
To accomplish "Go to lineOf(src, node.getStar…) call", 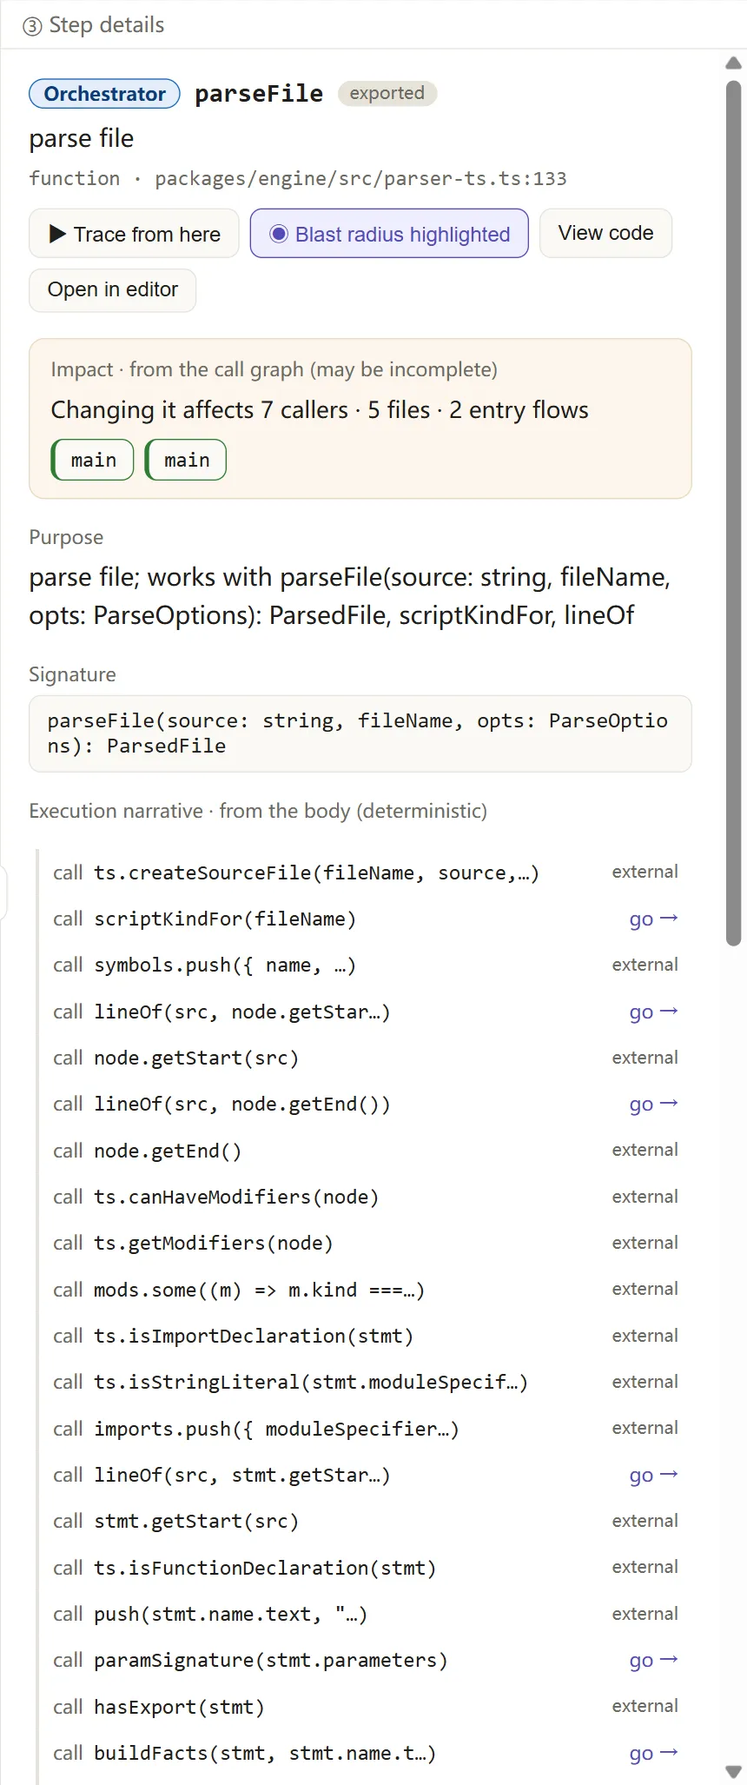I will [653, 1012].
